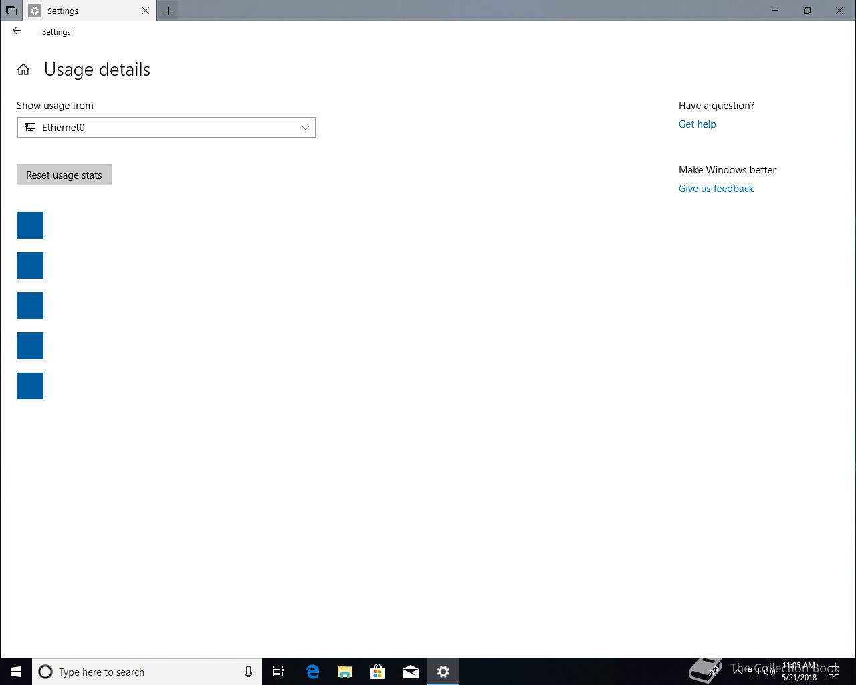Open Microsoft Store from taskbar
The image size is (856, 685).
tap(378, 672)
